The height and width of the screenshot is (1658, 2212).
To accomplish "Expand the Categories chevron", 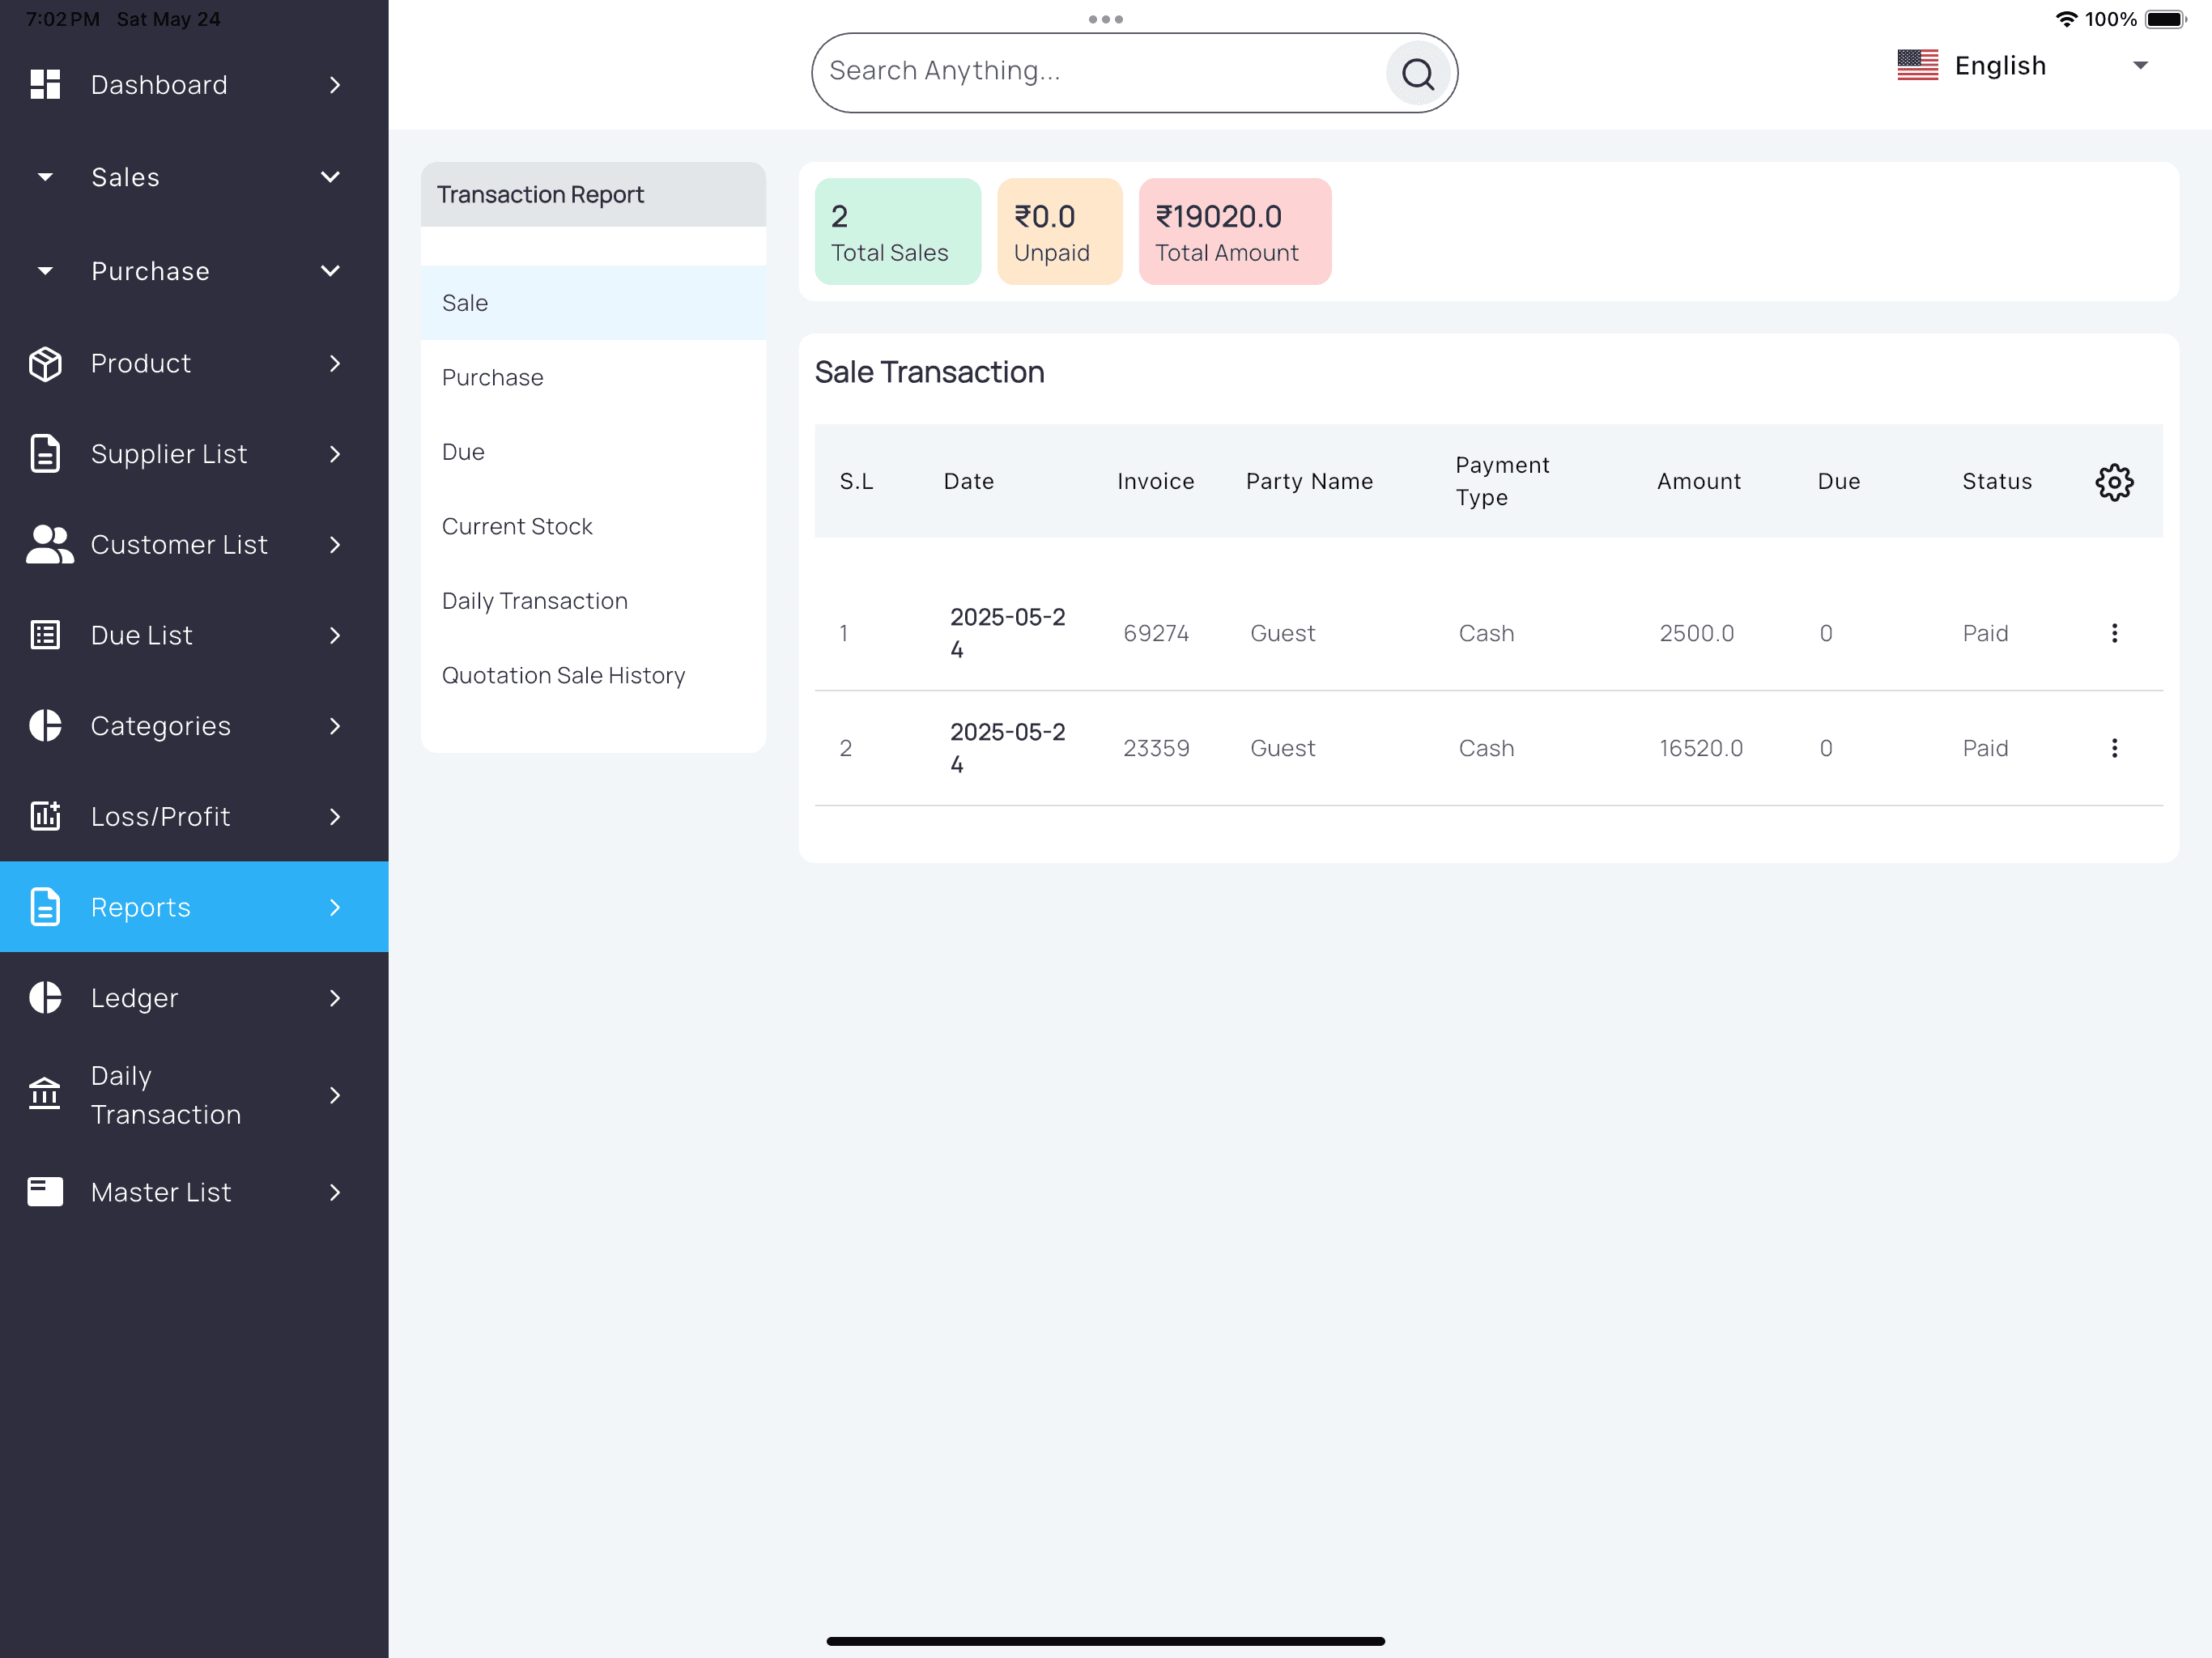I will click(335, 726).
